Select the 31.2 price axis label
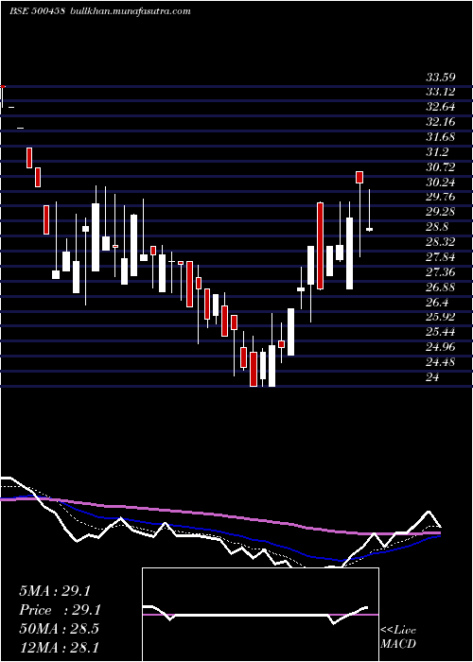 [437, 152]
